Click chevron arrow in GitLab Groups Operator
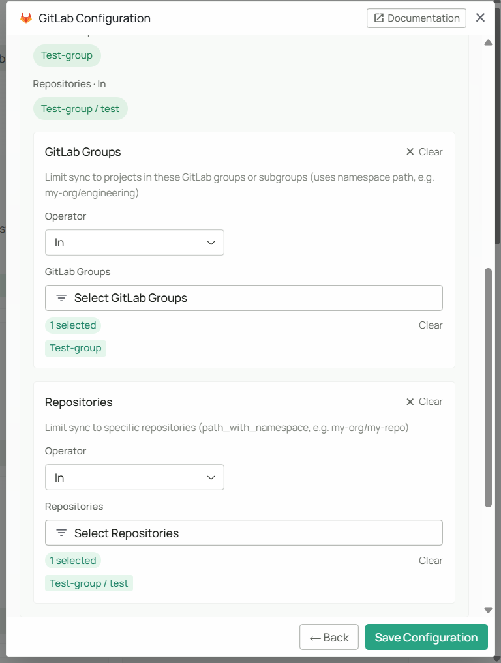The image size is (501, 663). (x=211, y=243)
